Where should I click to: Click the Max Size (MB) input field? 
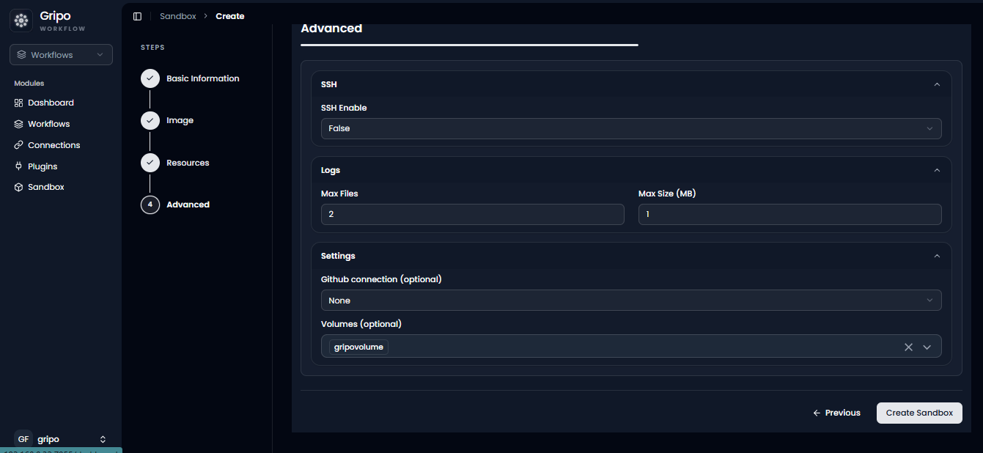tap(790, 214)
